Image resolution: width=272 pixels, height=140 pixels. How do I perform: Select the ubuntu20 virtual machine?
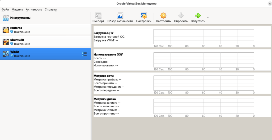click(45, 42)
